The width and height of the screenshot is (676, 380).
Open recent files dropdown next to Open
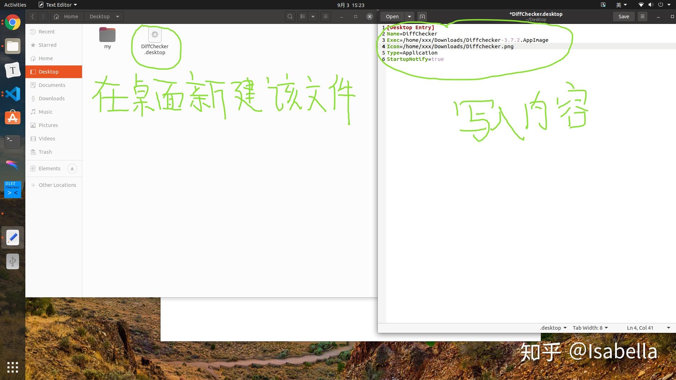pyautogui.click(x=409, y=17)
